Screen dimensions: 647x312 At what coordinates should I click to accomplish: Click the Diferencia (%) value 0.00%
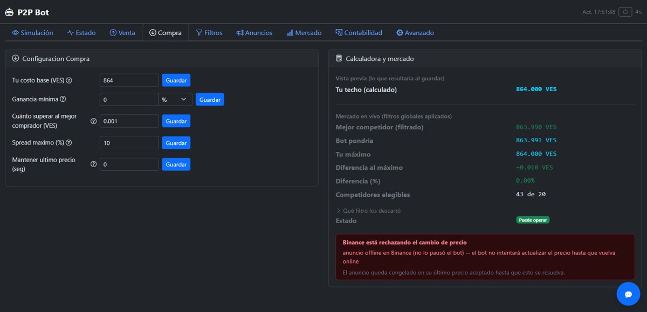click(526, 181)
